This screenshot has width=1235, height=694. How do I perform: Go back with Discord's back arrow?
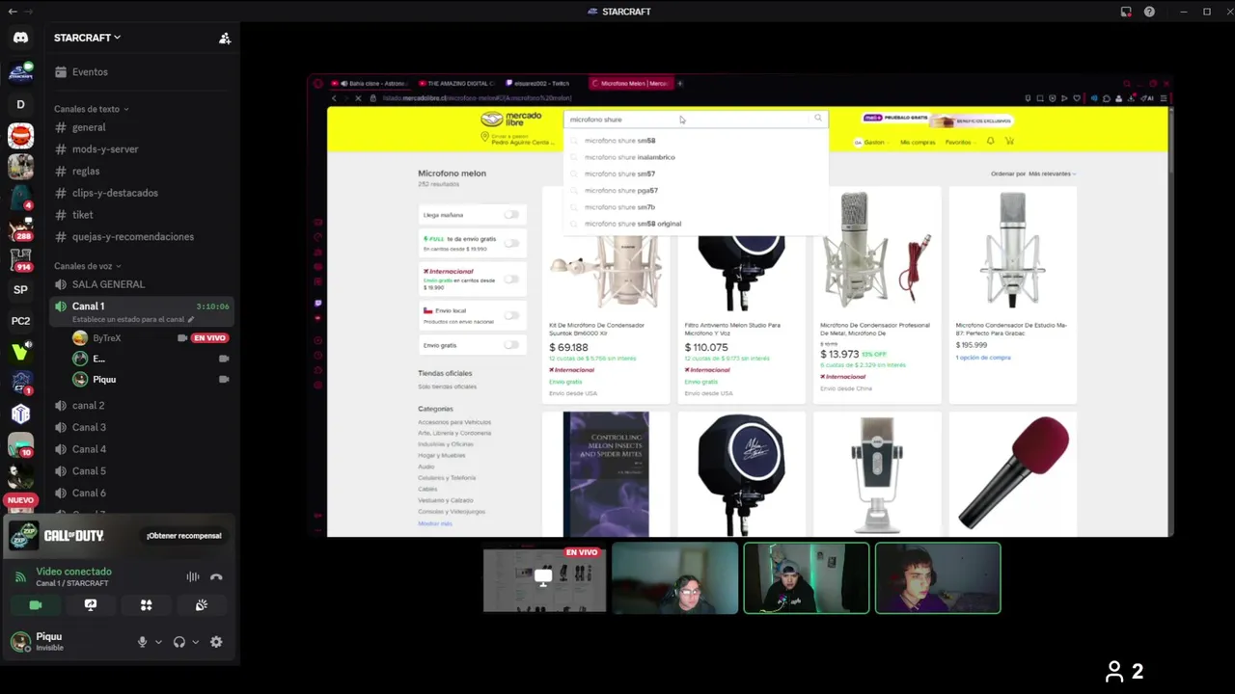[12, 12]
